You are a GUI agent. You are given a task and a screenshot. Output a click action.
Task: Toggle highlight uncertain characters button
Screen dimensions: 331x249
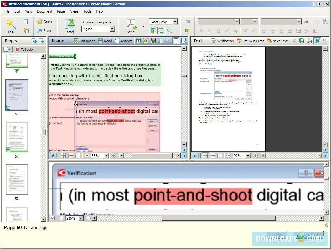pyautogui.click(x=317, y=41)
